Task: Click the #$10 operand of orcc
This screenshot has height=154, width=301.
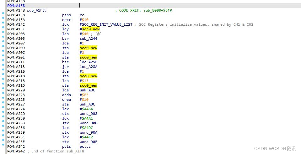Action: [x=84, y=20]
